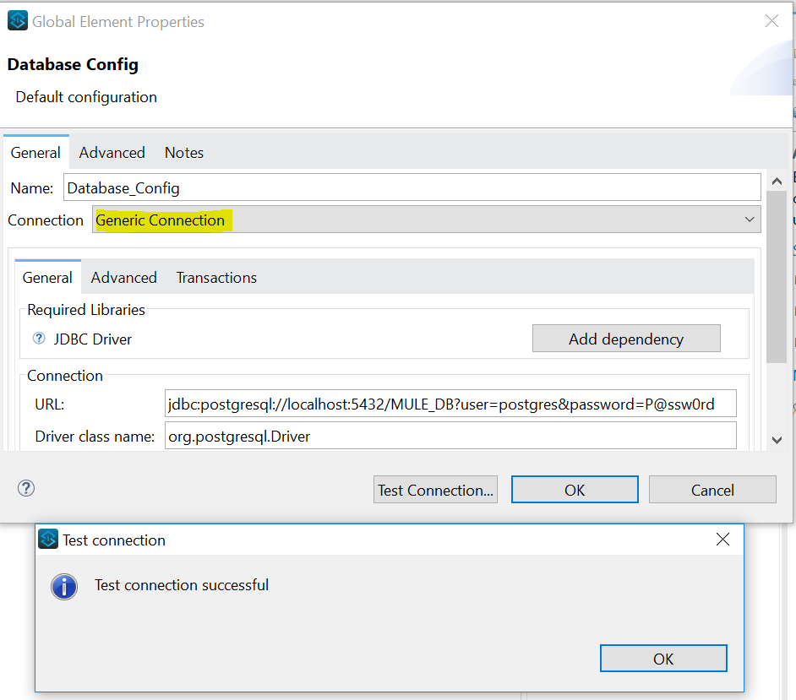Click the scrollbar down arrow
This screenshot has height=700, width=796.
[777, 440]
